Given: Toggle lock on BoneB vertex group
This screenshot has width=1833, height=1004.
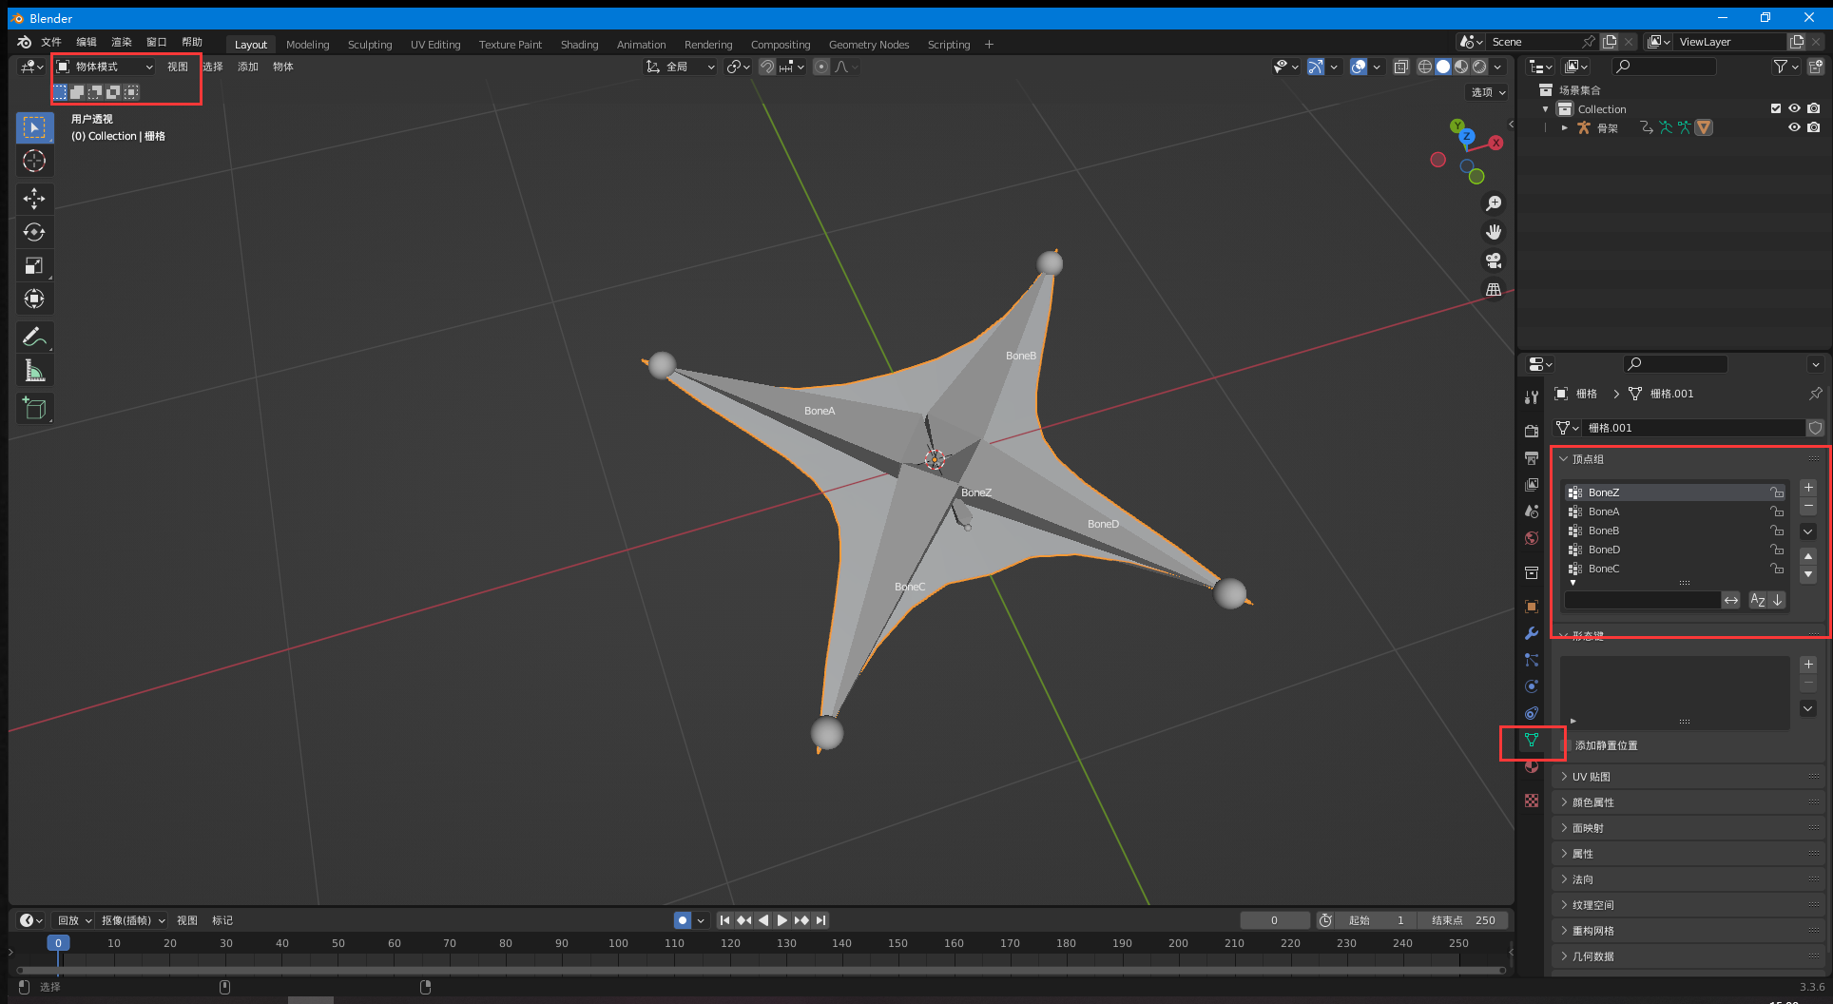Looking at the screenshot, I should click(x=1776, y=531).
